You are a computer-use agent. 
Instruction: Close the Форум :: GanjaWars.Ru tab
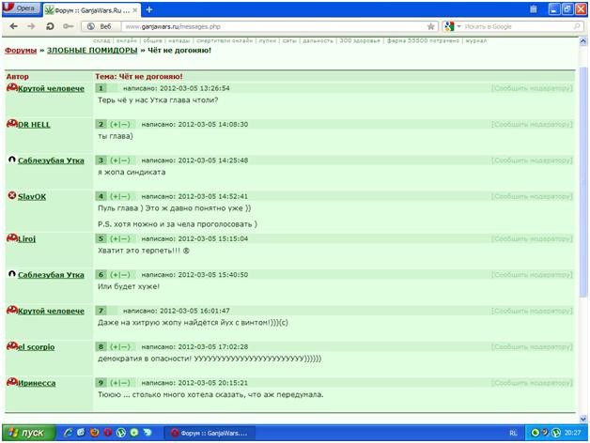(135, 10)
